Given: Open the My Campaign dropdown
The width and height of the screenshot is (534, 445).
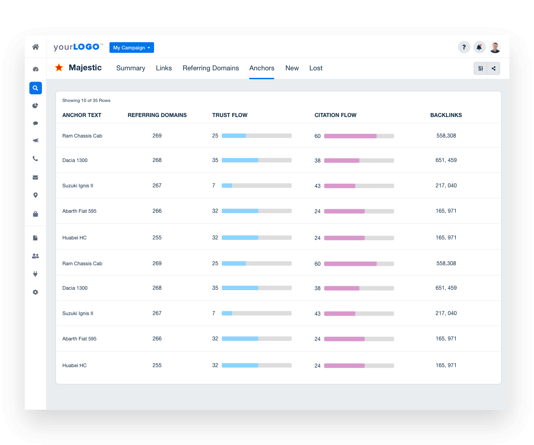Looking at the screenshot, I should [x=132, y=47].
